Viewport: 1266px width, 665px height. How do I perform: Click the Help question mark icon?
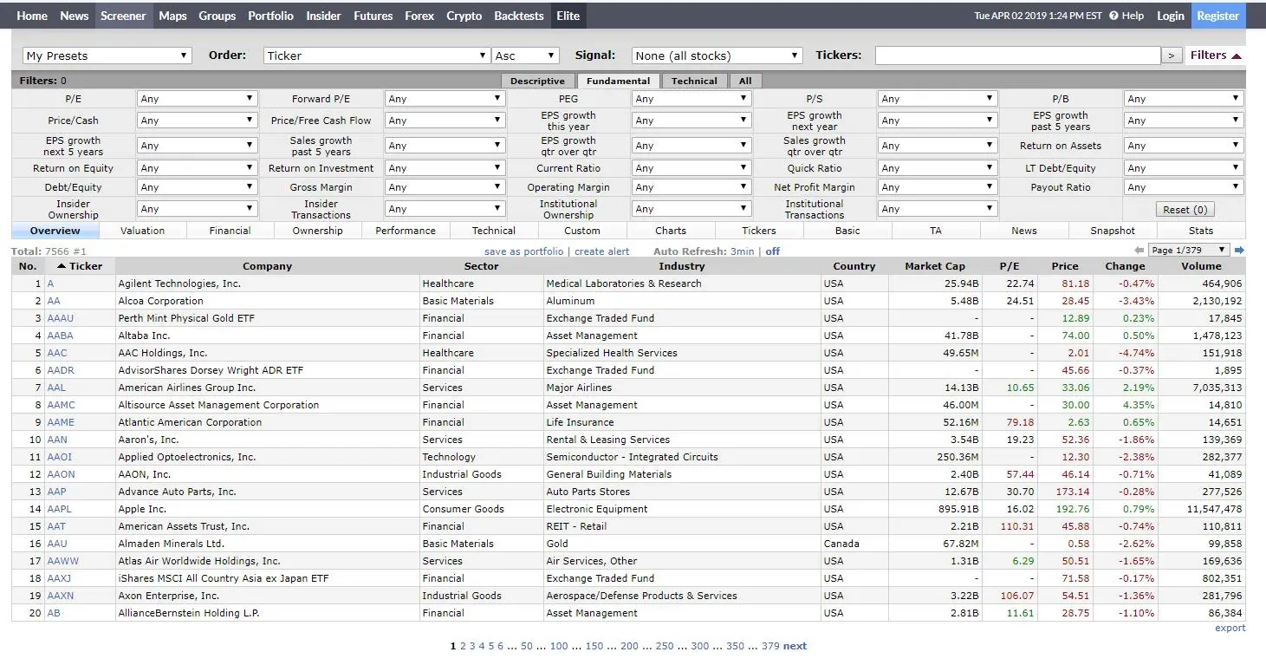(x=1114, y=16)
